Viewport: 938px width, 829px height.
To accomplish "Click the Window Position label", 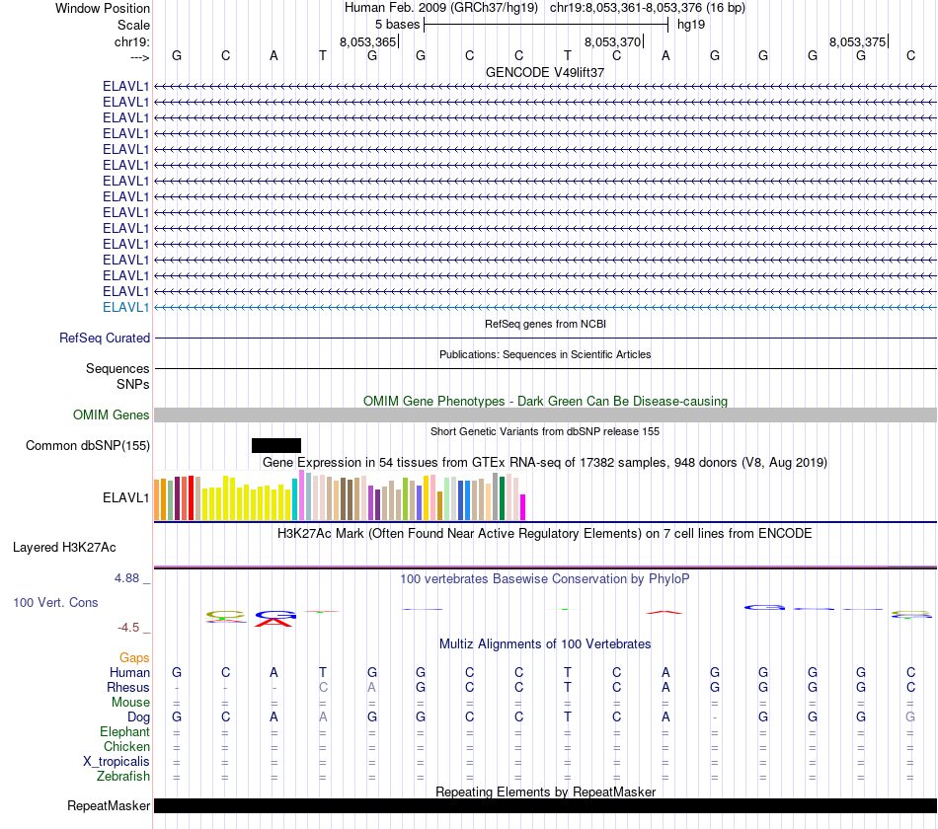I will 103,8.
